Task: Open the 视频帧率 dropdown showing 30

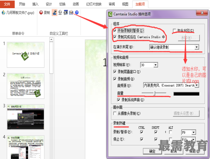Action: (x=149, y=65)
